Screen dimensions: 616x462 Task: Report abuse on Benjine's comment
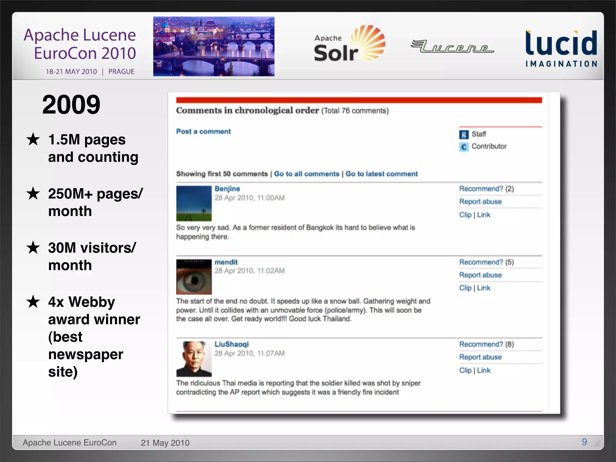(480, 202)
